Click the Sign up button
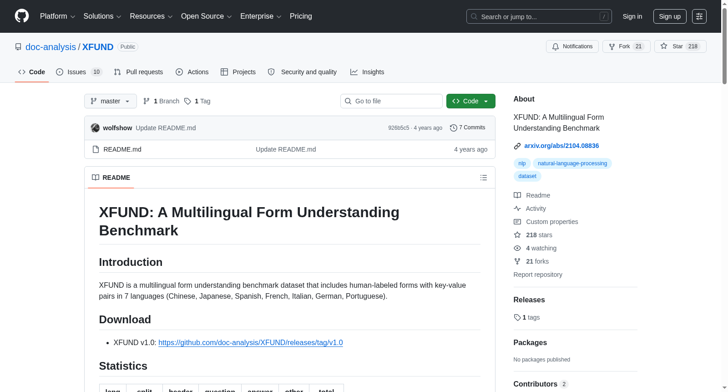 pos(670,16)
